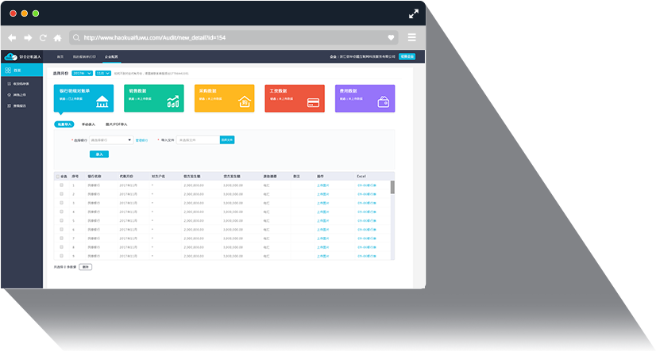Image resolution: width=656 pixels, height=351 pixels.
Task: Click the browser forward arrow
Action: (28, 38)
